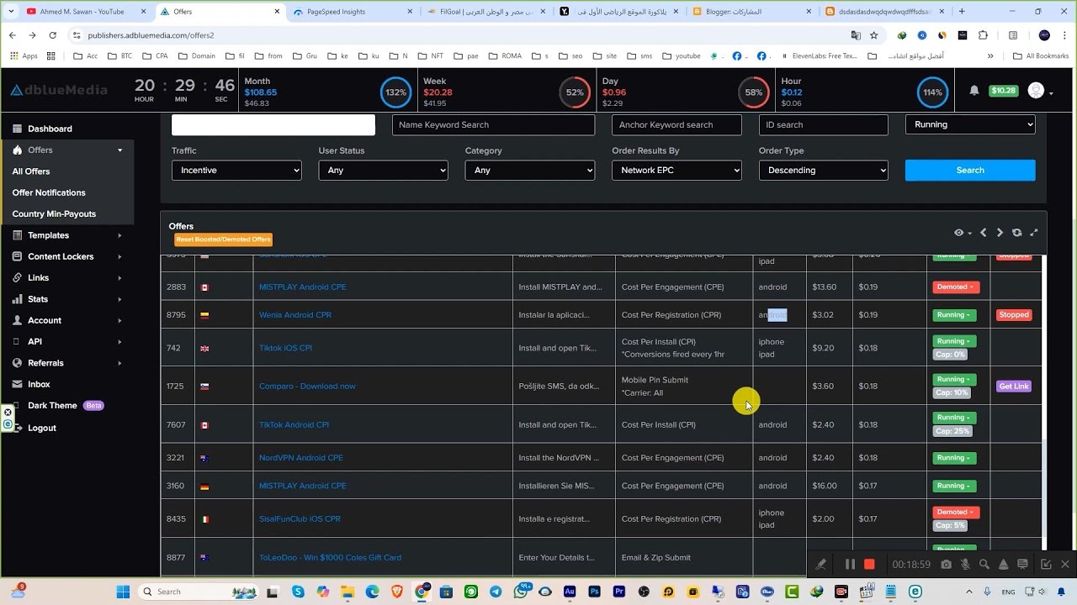Screen dimensions: 1077x605
Task: Select All Offers in the sidebar
Action: tap(31, 171)
